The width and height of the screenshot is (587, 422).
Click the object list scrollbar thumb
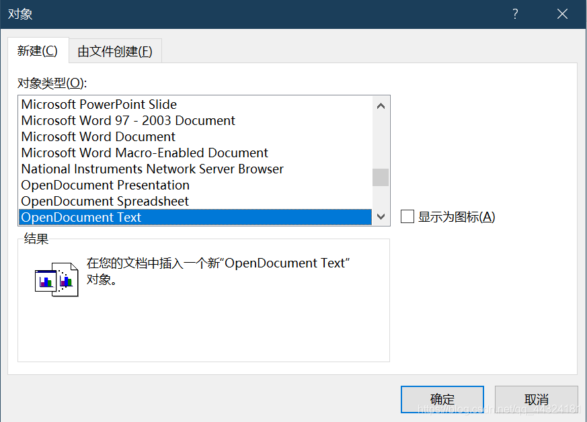tap(381, 177)
